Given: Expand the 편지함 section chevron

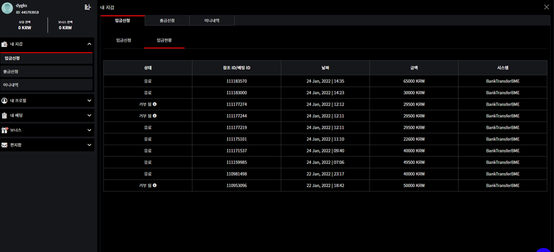Looking at the screenshot, I should pyautogui.click(x=90, y=145).
